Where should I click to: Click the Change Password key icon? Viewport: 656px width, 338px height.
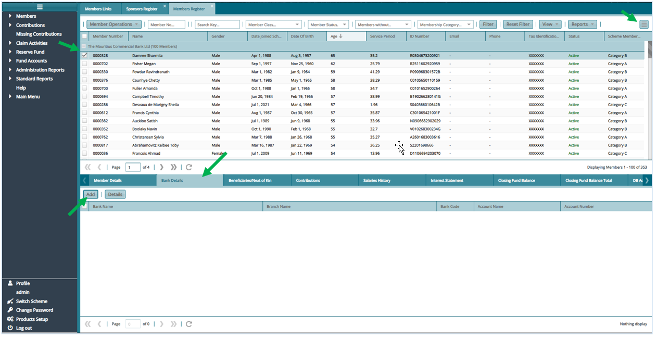tap(9, 310)
